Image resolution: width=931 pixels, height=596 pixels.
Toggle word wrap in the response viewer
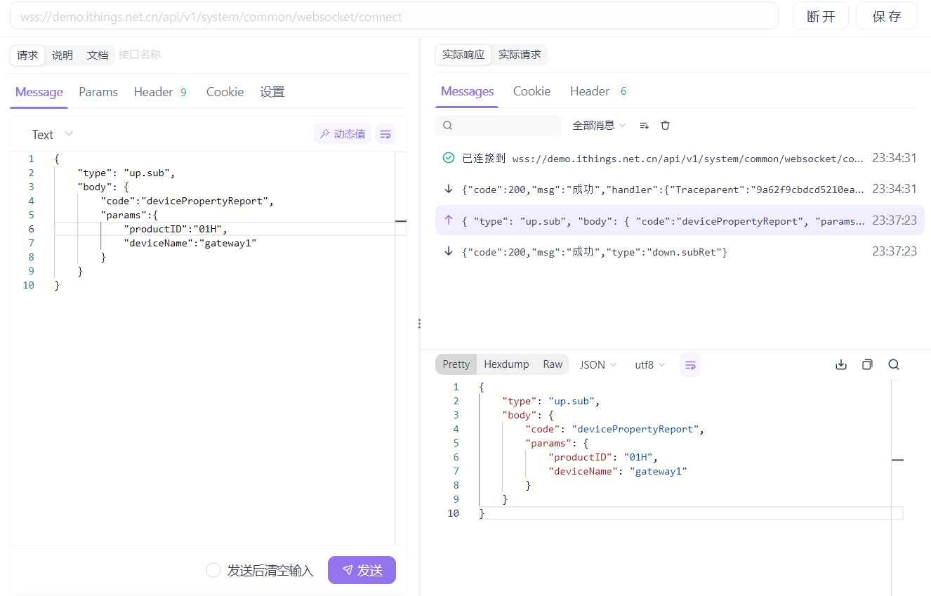pyautogui.click(x=690, y=365)
